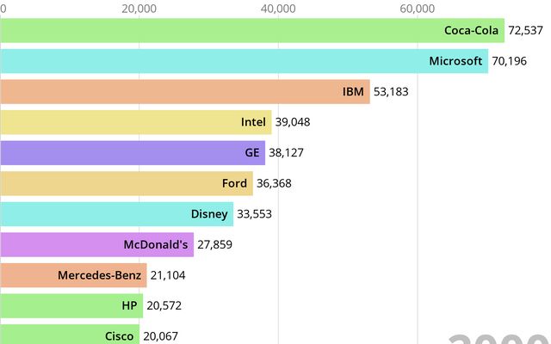
Task: Click the 39,048 value next to Intel
Action: [x=293, y=122]
